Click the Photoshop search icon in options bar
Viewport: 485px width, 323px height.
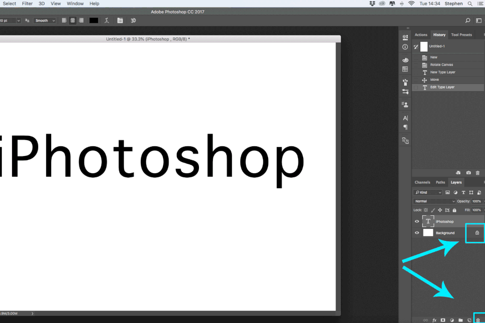click(467, 20)
